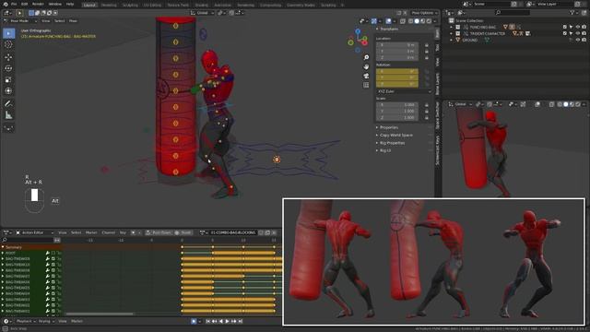This screenshot has width=590, height=332.
Task: Click the outliner filter funnel icon
Action: [x=572, y=12]
